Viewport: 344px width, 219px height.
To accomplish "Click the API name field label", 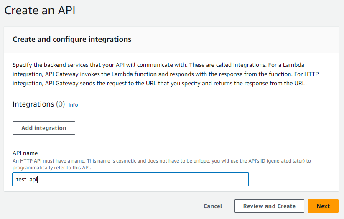I will point(25,153).
